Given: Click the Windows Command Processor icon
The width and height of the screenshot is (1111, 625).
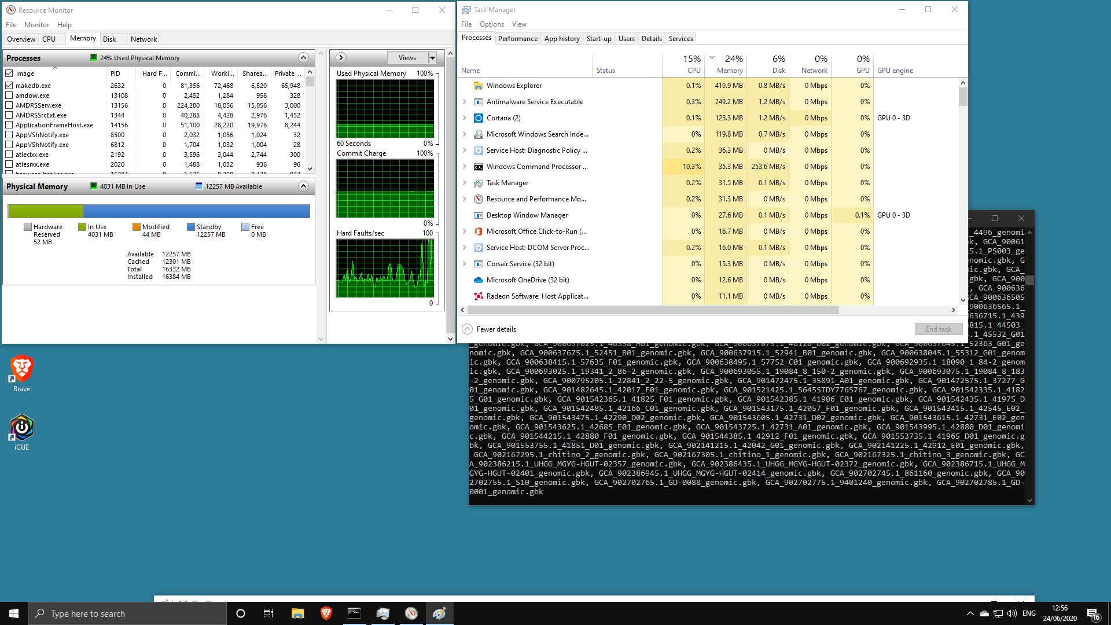Looking at the screenshot, I should click(478, 167).
